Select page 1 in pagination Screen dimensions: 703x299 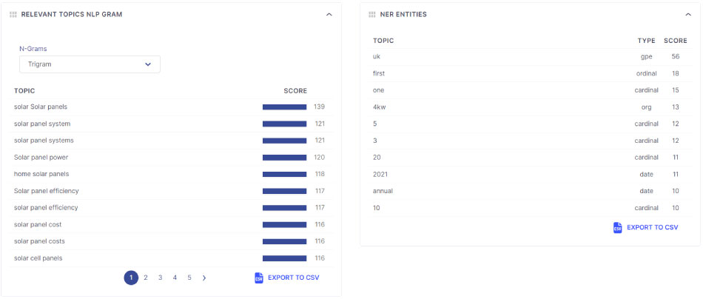click(x=131, y=278)
